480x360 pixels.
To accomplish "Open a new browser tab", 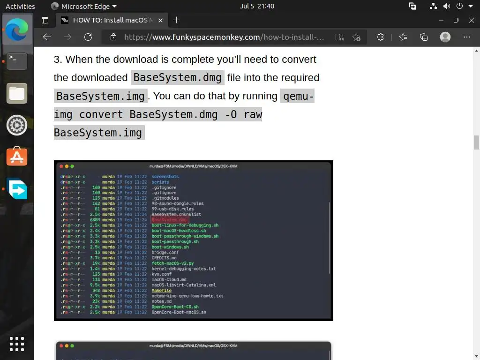I will (x=176, y=20).
